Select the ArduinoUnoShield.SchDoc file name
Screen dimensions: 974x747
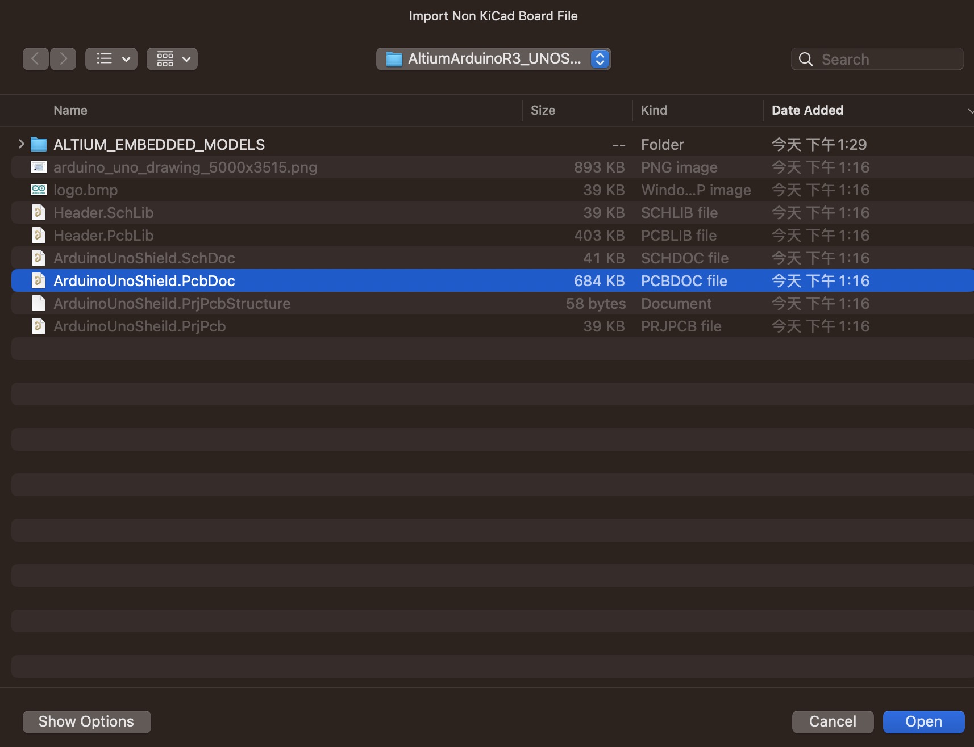tap(144, 258)
